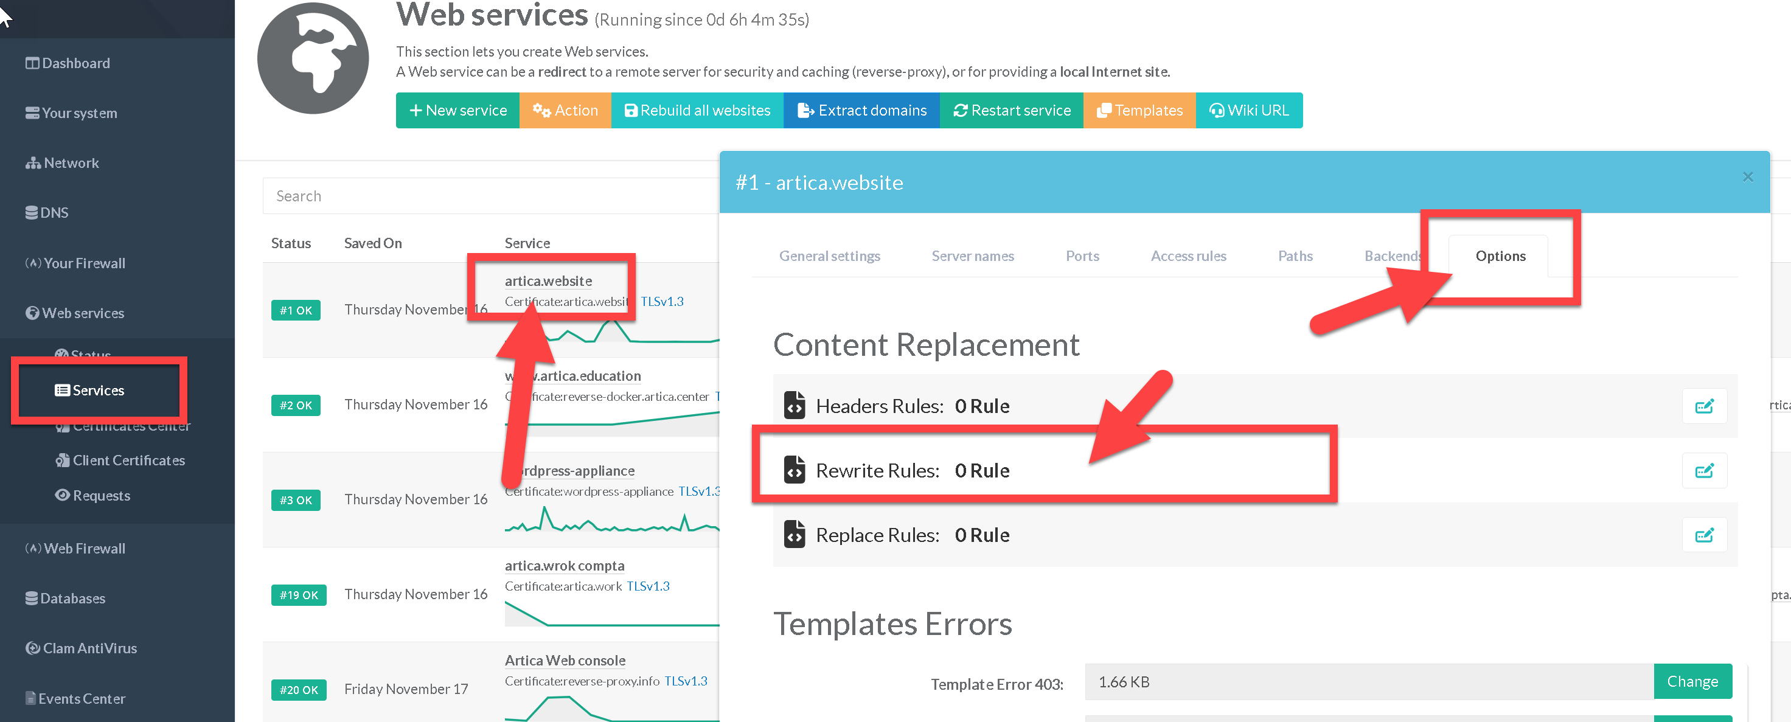The image size is (1791, 722).
Task: Click Change for Template Error 403
Action: 1692,682
